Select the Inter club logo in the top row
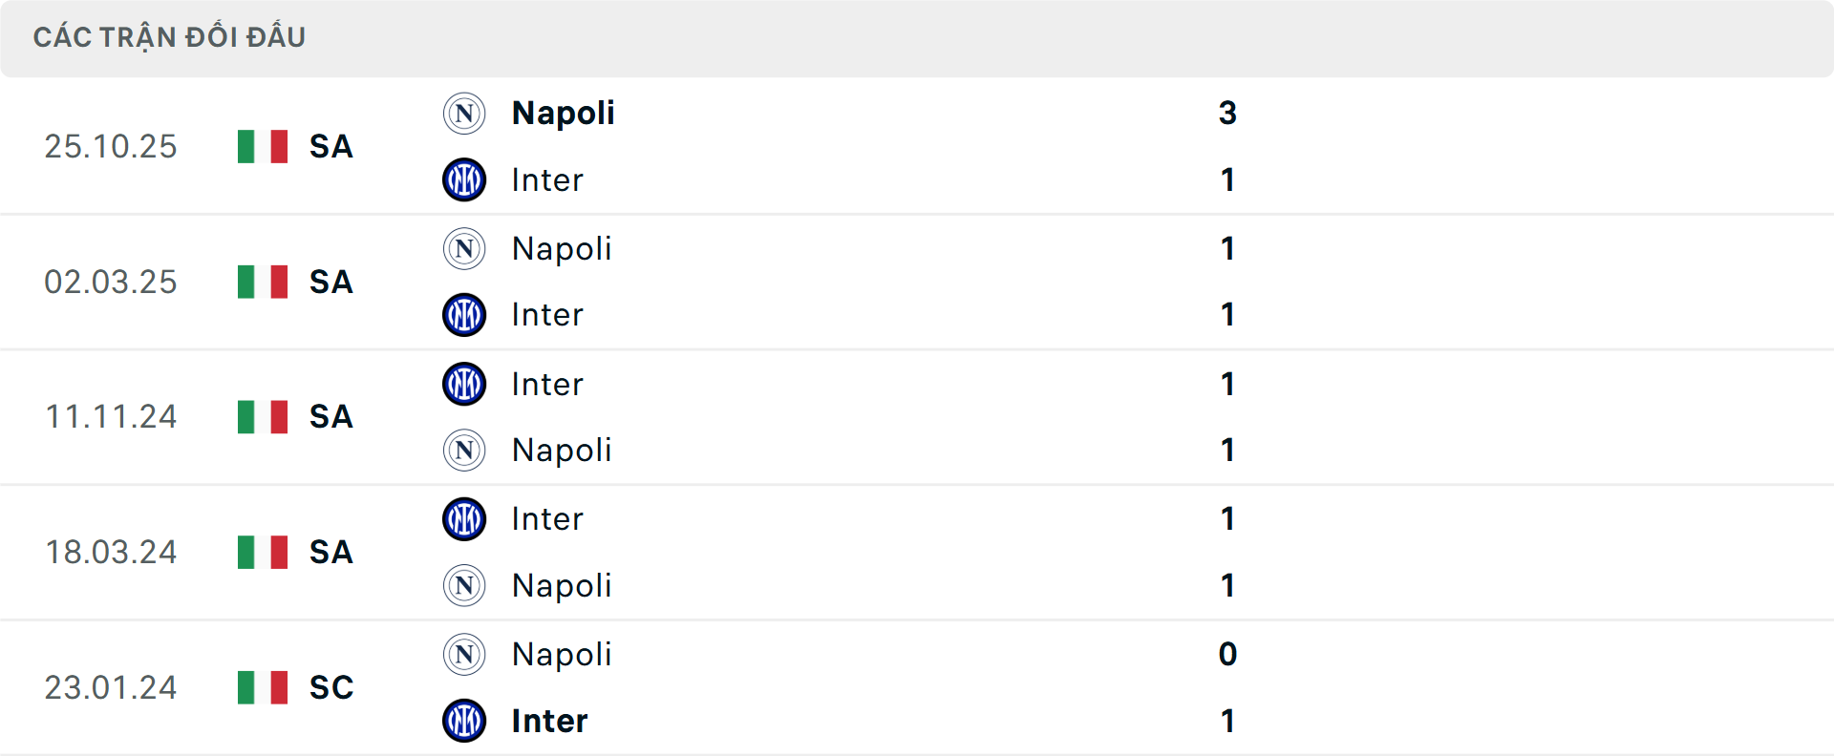 [463, 179]
